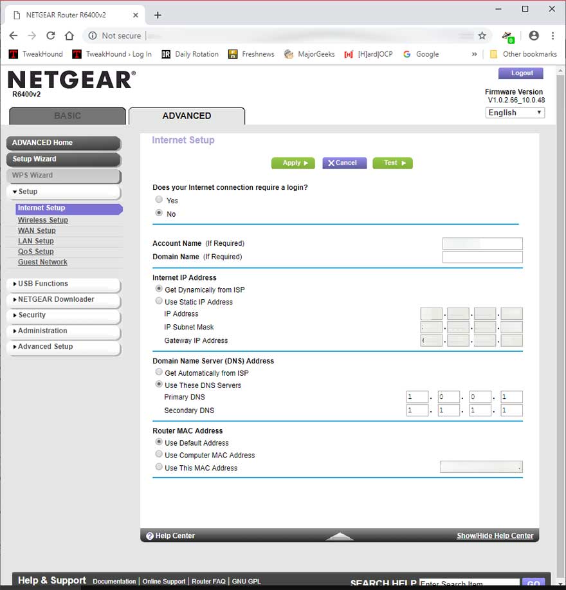Click the Help Center question mark icon

click(x=150, y=536)
